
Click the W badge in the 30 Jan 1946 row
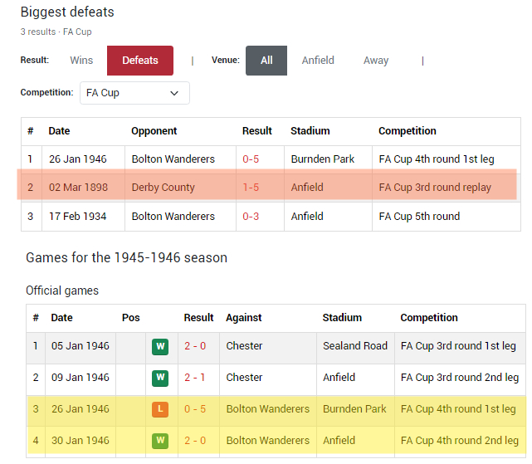click(160, 441)
